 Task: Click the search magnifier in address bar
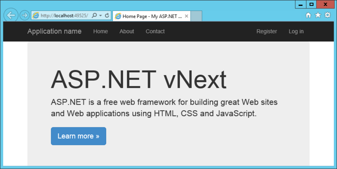pyautogui.click(x=94, y=16)
